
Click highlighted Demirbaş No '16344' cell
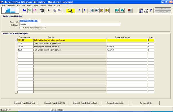[25, 40]
